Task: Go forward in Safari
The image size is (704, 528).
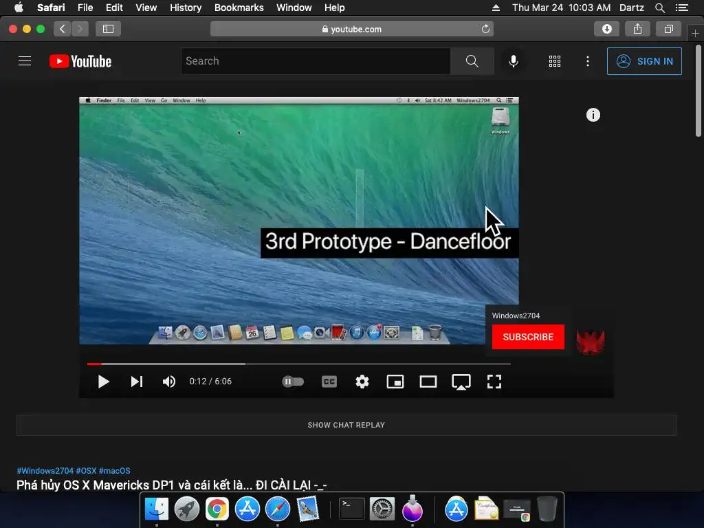Action: [80, 29]
